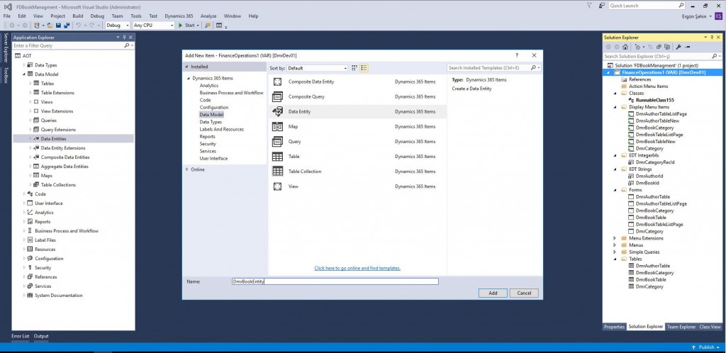Open Properties wrench icon in Solution Explorer
Viewport: 726px width, 353px height.
point(678,47)
